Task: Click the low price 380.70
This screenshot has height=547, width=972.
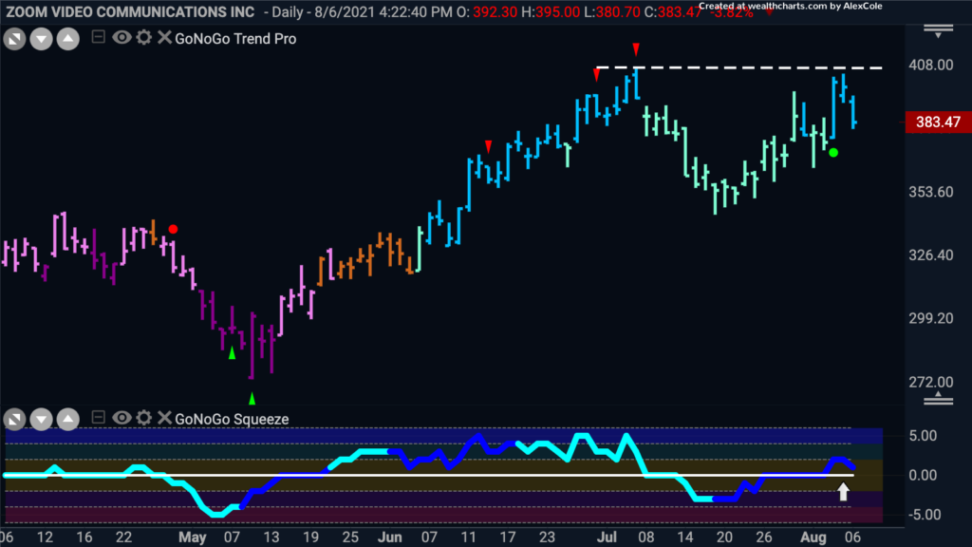Action: pos(617,11)
